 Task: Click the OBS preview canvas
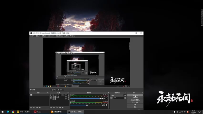tap(86, 63)
